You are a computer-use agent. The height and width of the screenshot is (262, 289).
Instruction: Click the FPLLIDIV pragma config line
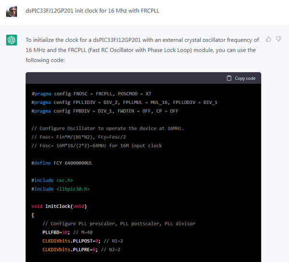[124, 103]
